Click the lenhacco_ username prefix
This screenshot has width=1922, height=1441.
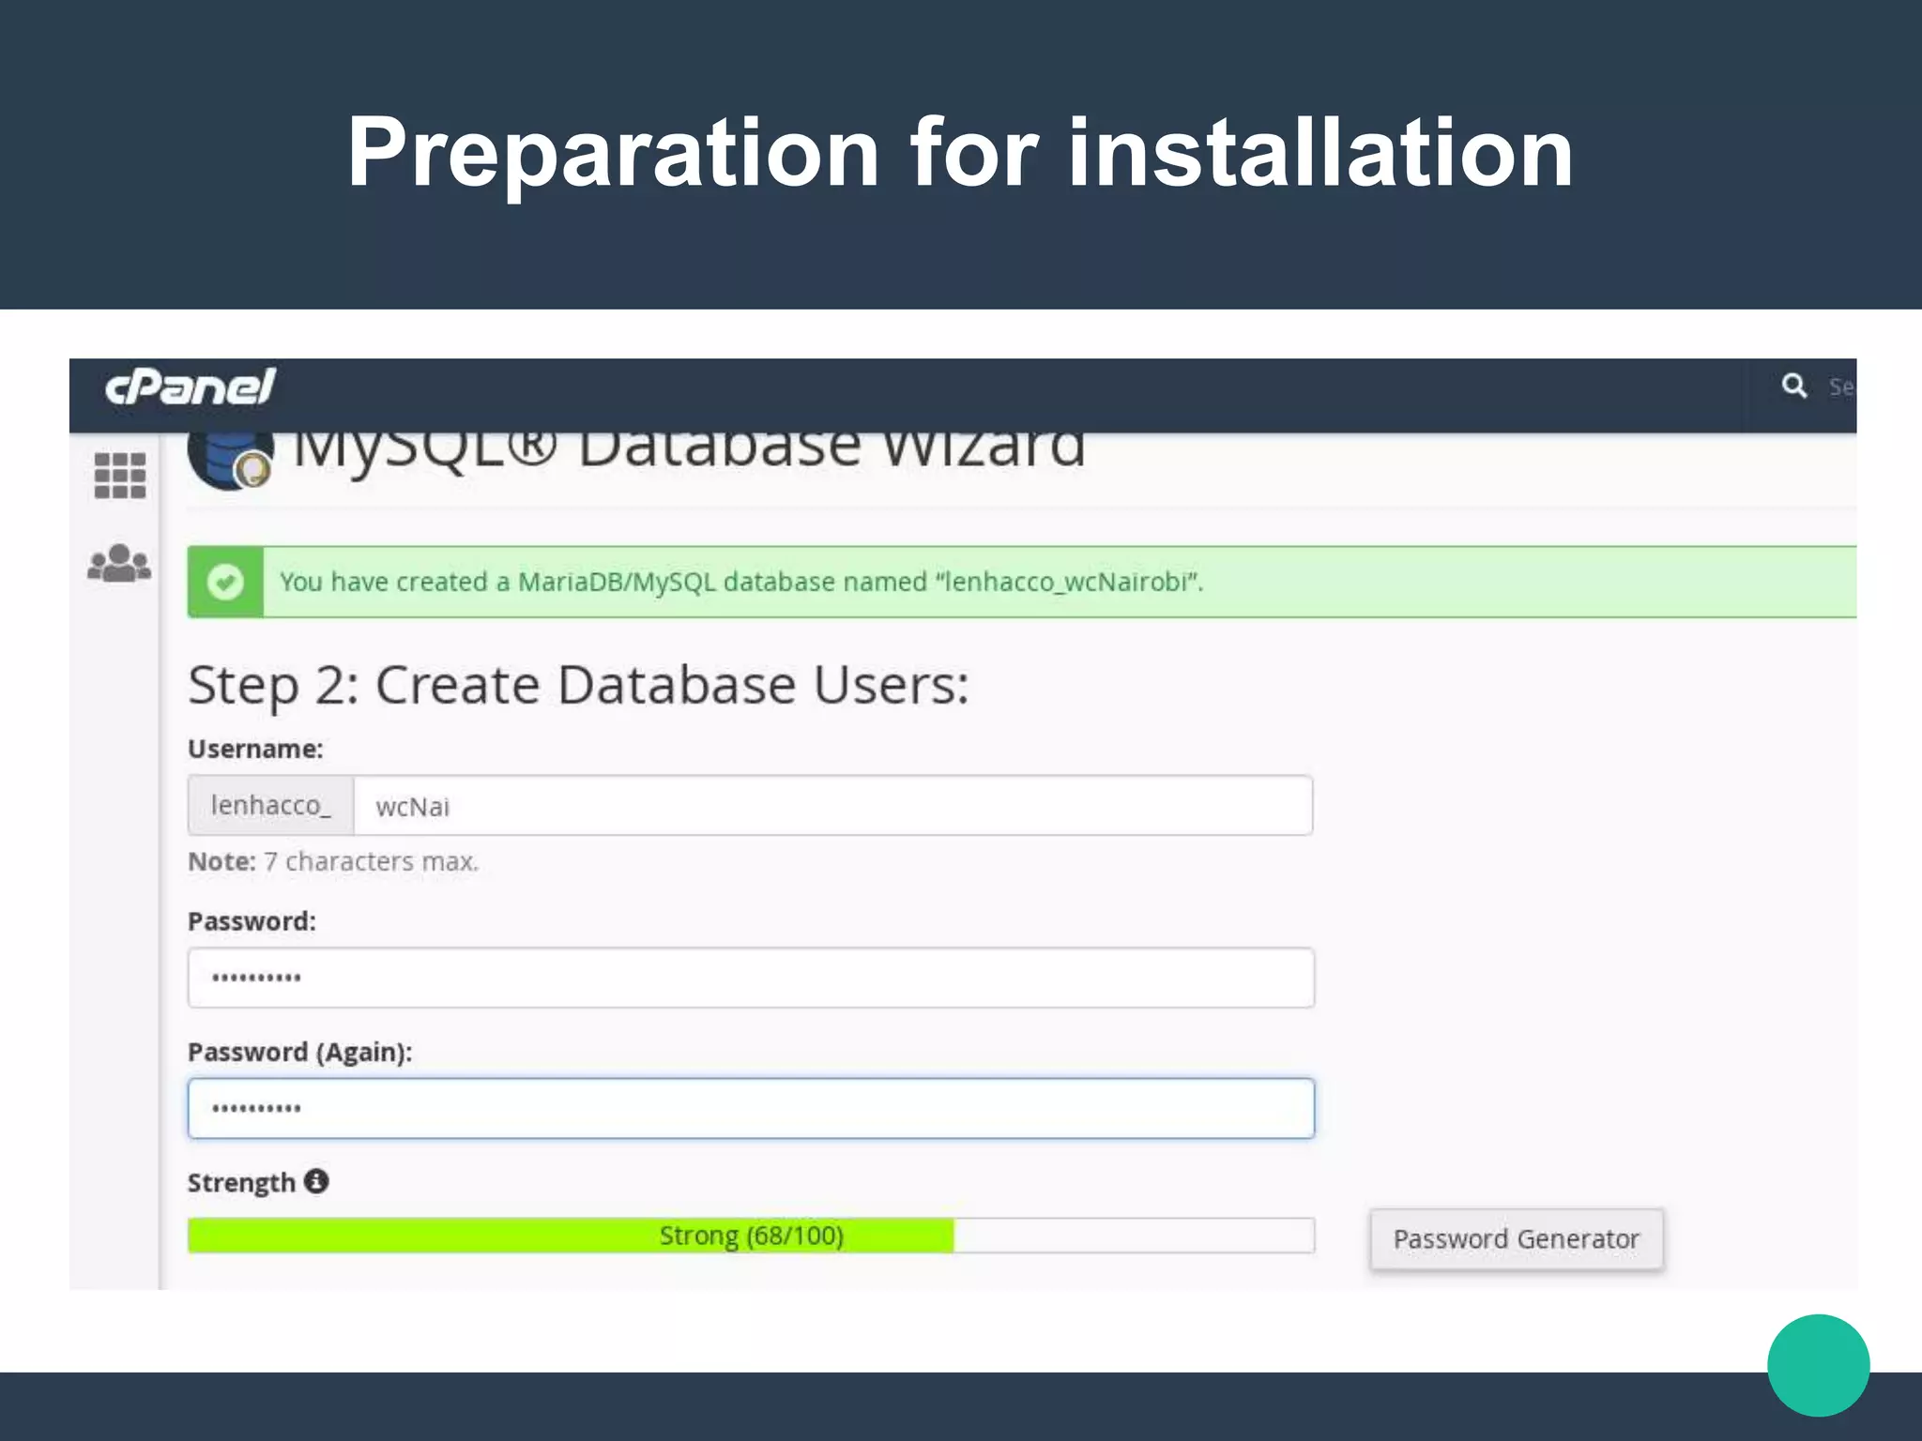coord(271,806)
